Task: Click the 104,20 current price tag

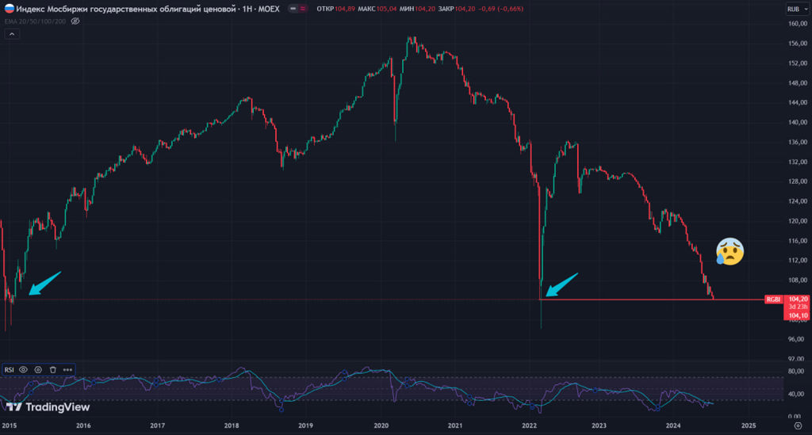Action: 797,299
